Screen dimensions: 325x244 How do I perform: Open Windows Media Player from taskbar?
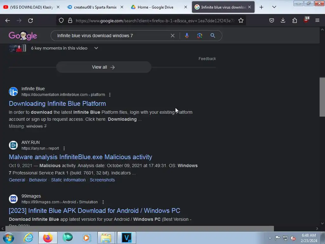87,238
